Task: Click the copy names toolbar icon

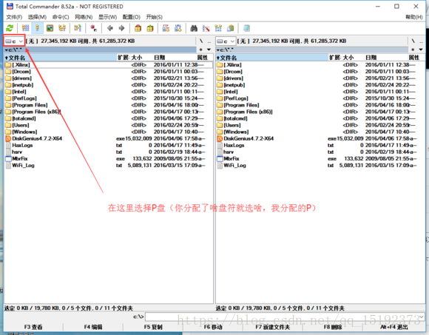Action: click(231, 28)
